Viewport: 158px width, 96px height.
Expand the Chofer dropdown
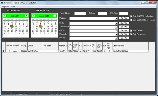[x=116, y=24]
